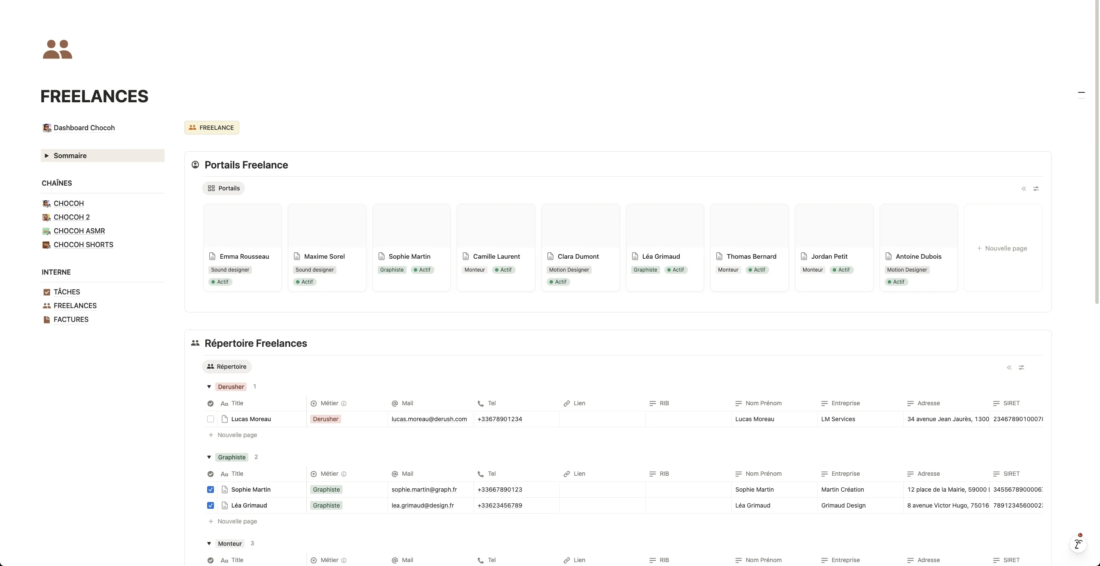Collapse the Monteur group
1100x566 pixels.
(x=208, y=543)
